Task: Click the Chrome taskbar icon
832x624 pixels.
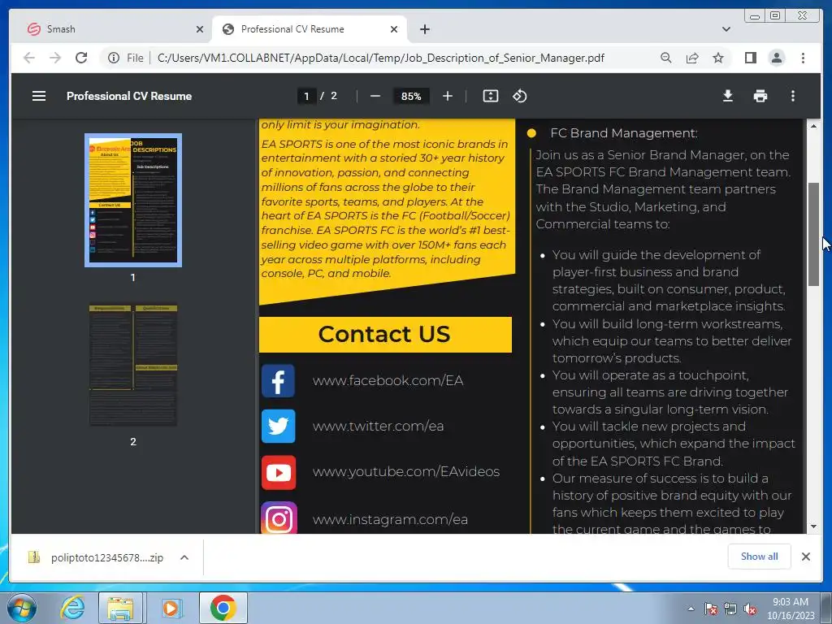Action: click(x=223, y=608)
